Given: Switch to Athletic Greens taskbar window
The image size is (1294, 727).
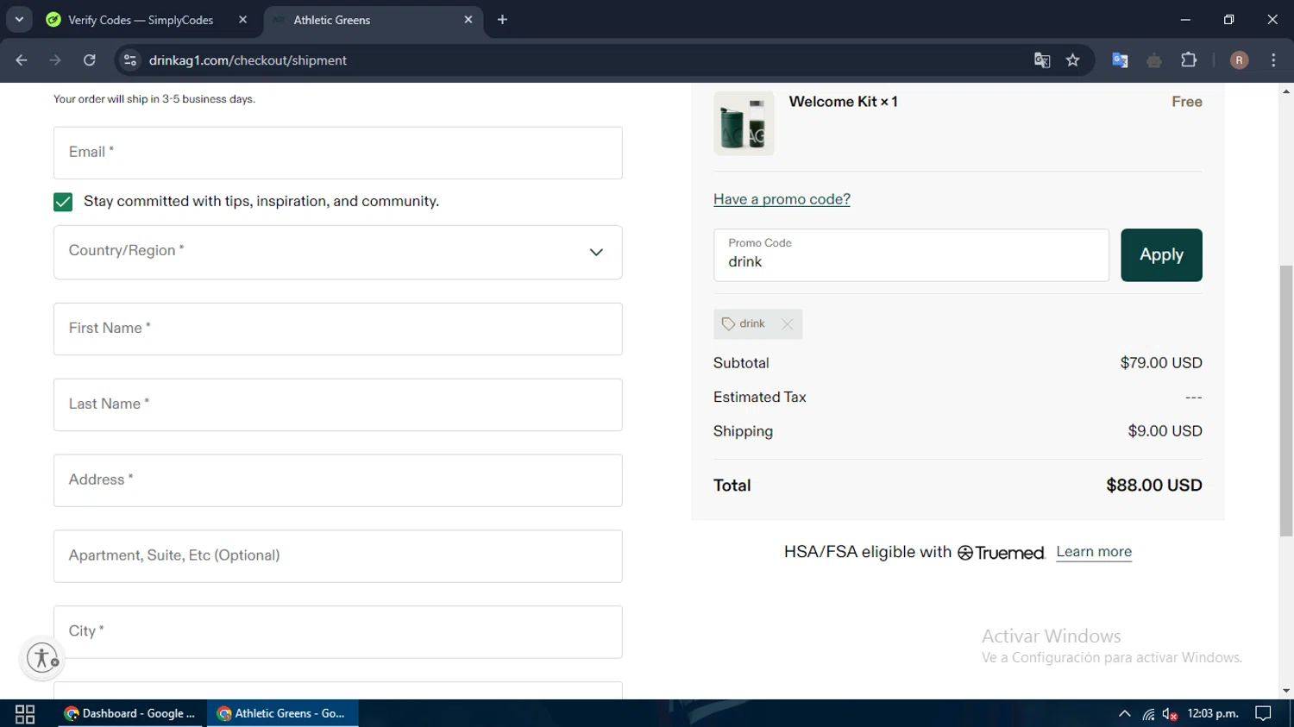Looking at the screenshot, I should (x=282, y=714).
